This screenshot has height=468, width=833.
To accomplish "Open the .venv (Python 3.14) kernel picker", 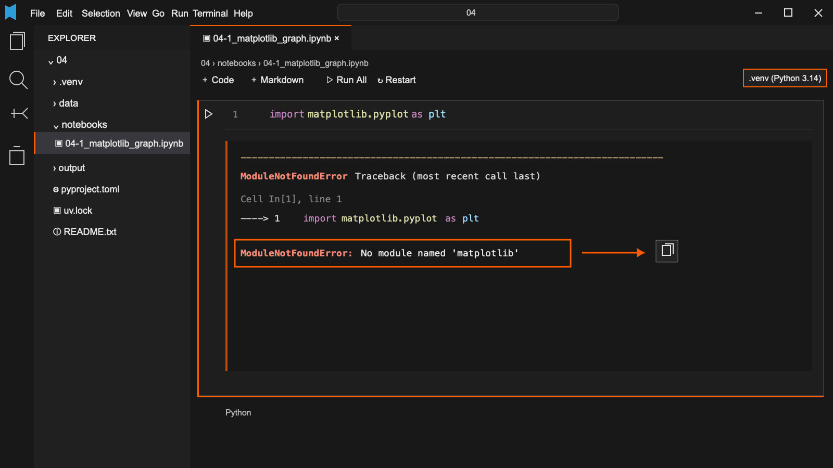I will coord(785,79).
